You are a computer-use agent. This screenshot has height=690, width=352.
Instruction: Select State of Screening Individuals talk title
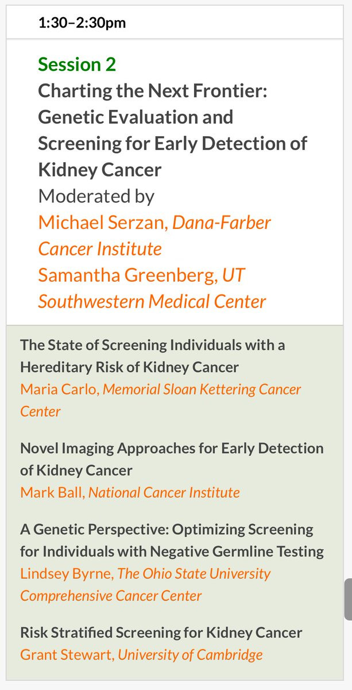point(153,356)
